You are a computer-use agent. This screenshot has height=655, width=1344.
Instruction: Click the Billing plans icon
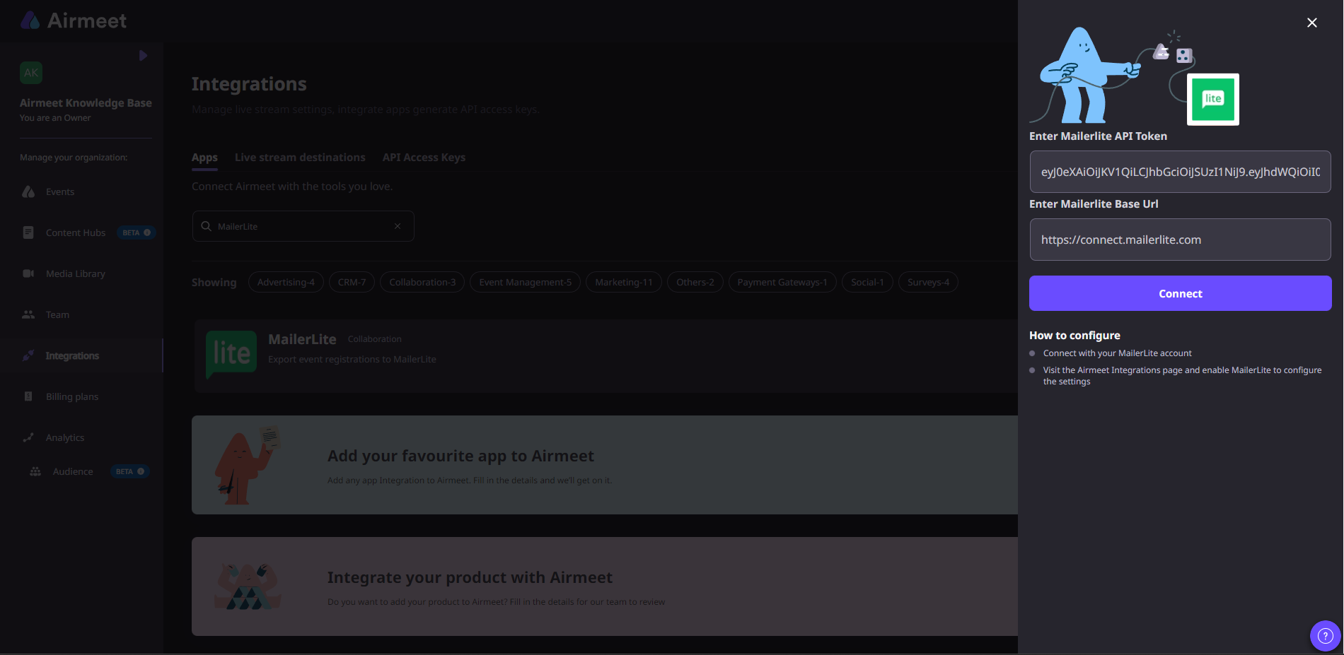[x=28, y=396]
